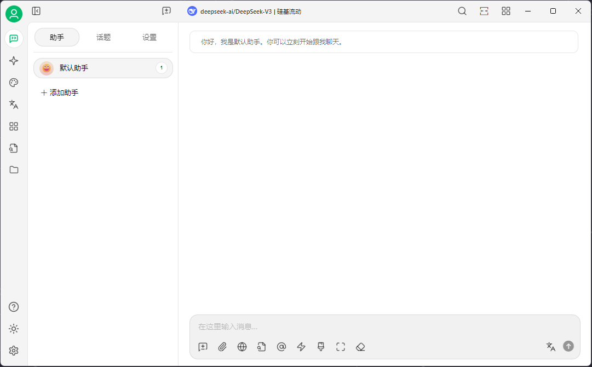Open the Files folder icon in sidebar
592x367 pixels.
pos(14,170)
